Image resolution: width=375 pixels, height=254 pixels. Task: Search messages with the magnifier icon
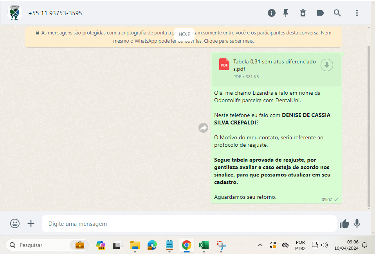point(337,13)
